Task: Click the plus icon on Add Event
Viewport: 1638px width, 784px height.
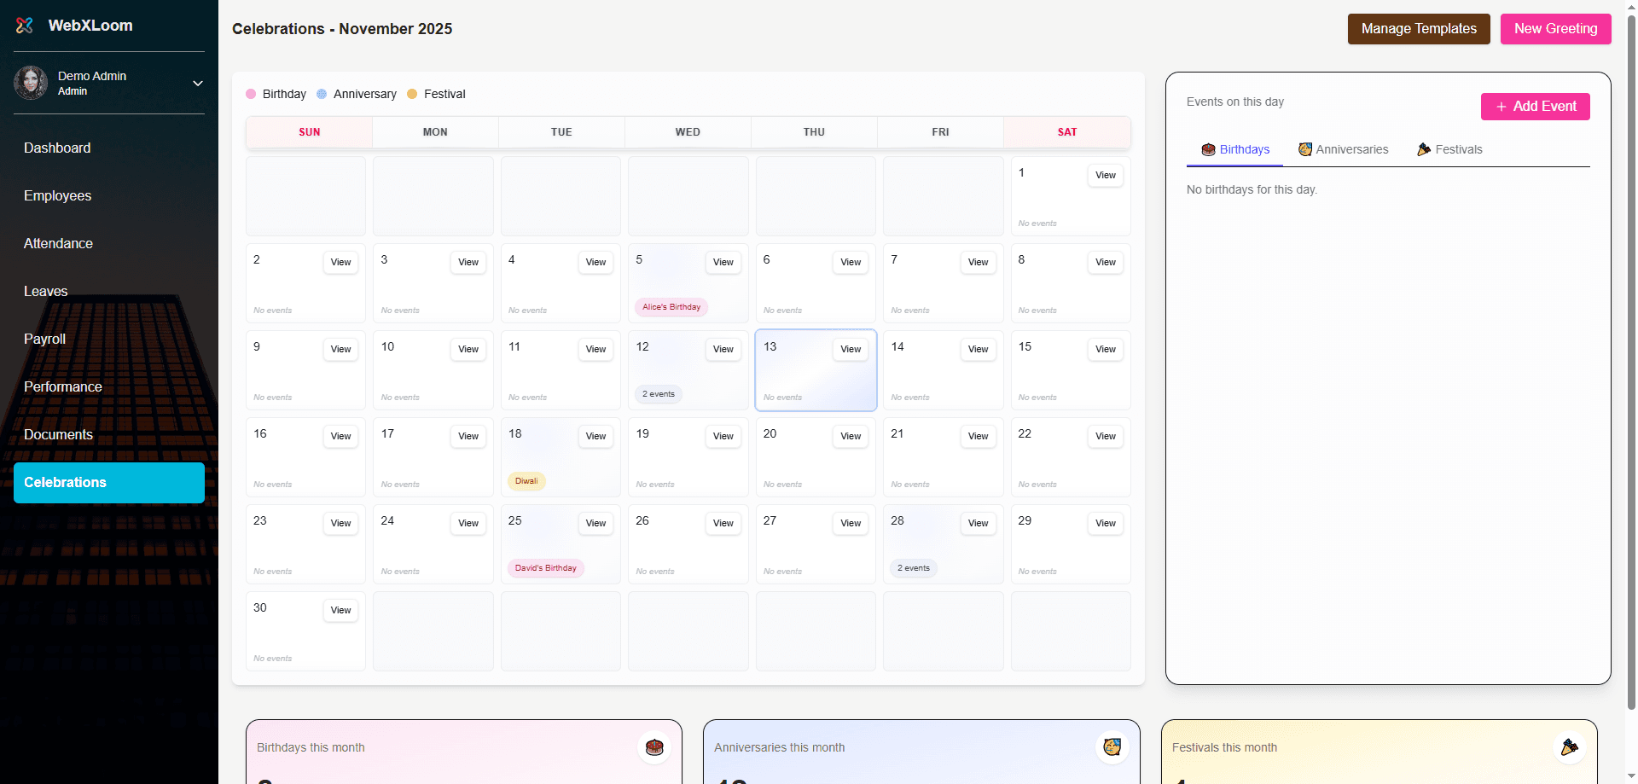Action: coord(1501,107)
